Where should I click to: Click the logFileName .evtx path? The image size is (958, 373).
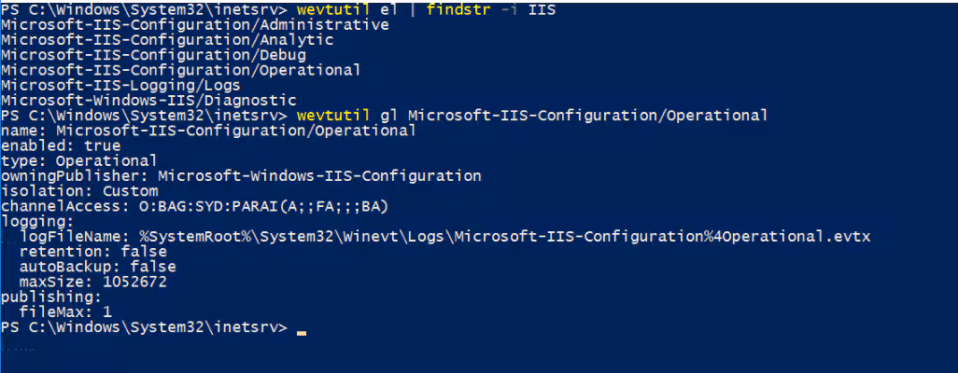pyautogui.click(x=504, y=237)
